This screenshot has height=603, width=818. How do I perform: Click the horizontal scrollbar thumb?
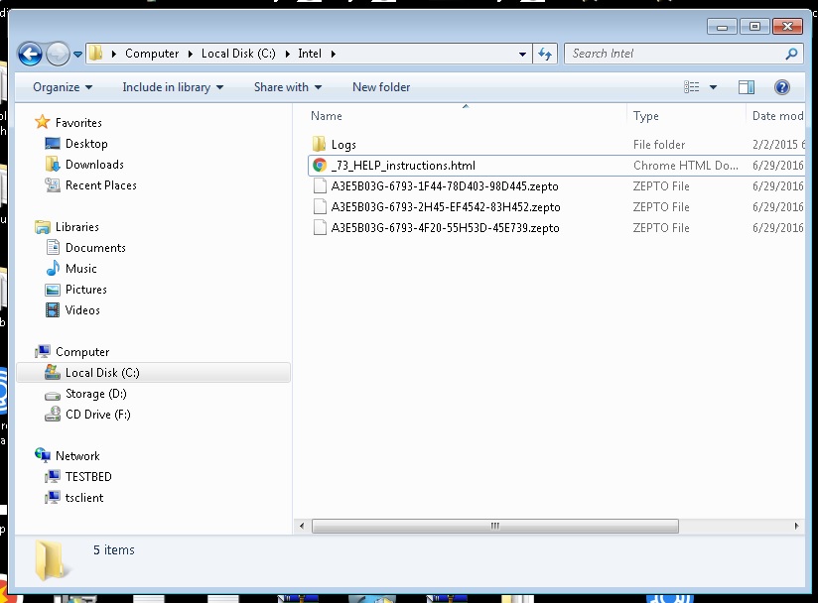(495, 526)
